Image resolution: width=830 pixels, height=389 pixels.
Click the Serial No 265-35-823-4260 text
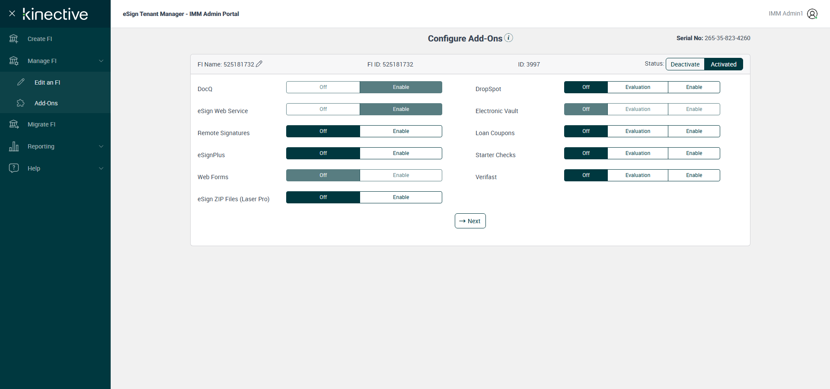pos(713,38)
